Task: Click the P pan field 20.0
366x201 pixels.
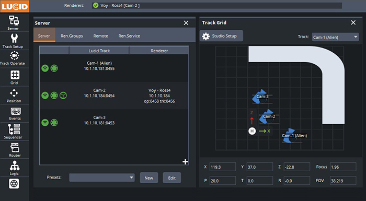Action: tap(223, 181)
